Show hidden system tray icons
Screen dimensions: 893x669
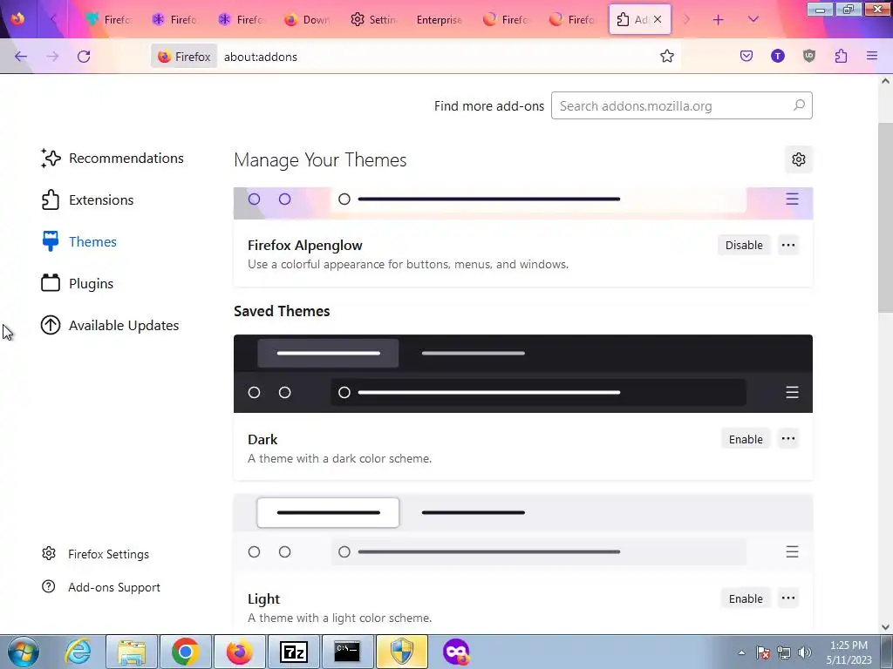[741, 652]
